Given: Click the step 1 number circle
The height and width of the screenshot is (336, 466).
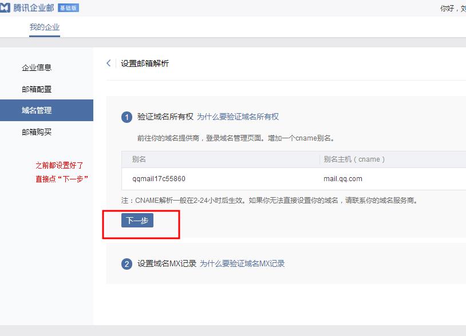Looking at the screenshot, I should coord(127,117).
